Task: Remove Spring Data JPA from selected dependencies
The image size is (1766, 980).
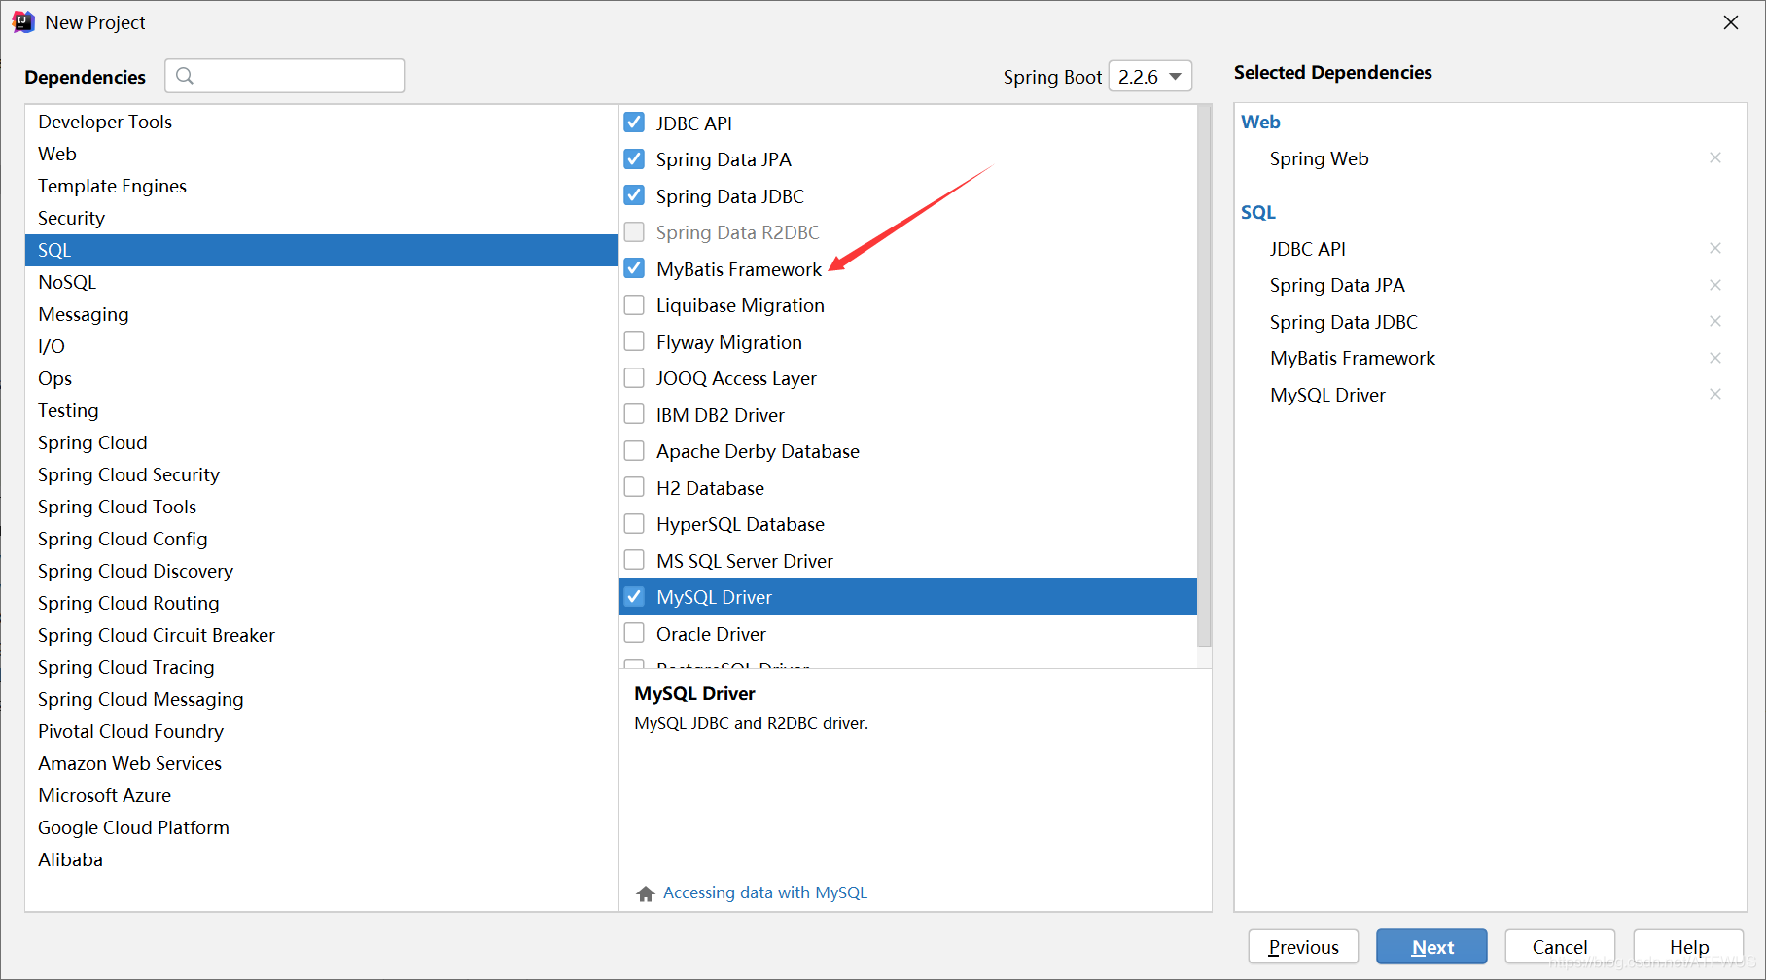Action: 1715,285
